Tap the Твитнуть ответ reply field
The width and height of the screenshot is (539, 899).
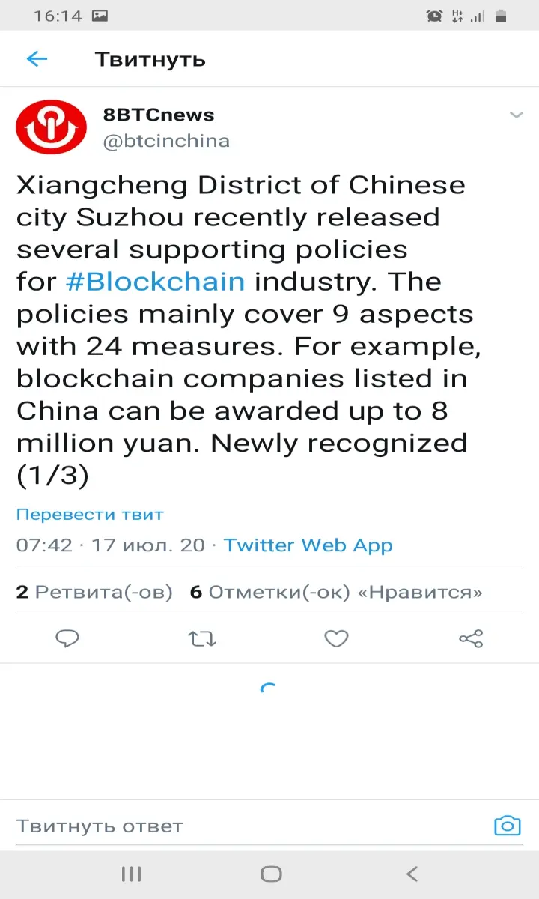click(x=247, y=826)
